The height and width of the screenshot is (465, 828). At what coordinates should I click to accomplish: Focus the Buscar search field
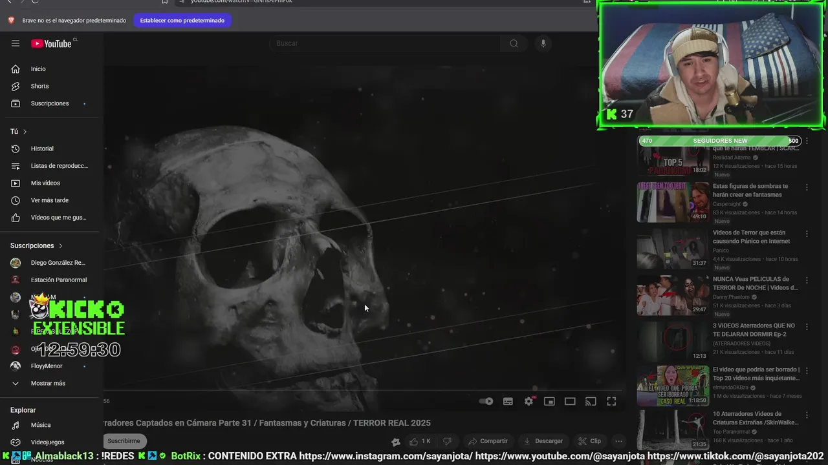[385, 43]
